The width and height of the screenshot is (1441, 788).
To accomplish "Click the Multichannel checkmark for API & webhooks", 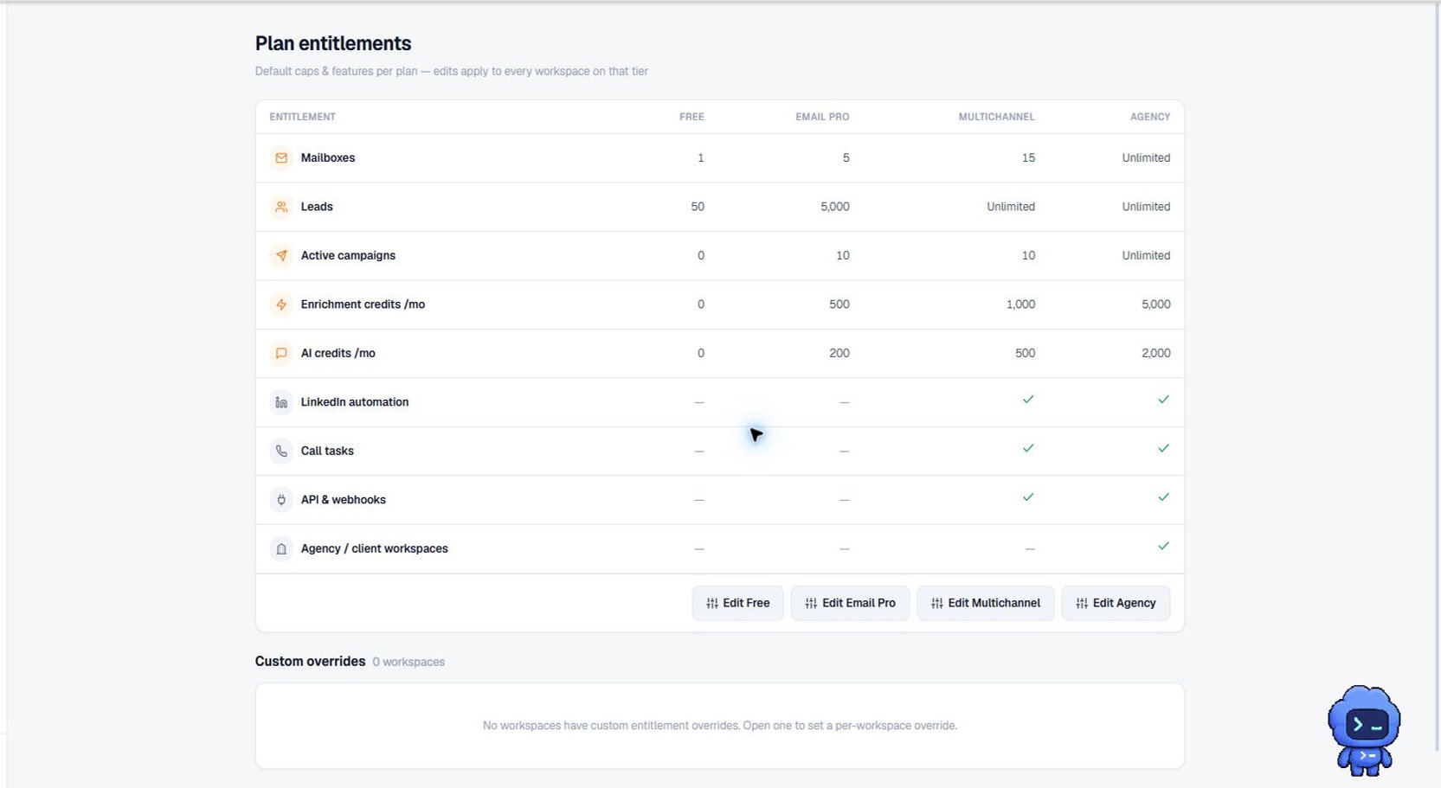I will point(1028,497).
